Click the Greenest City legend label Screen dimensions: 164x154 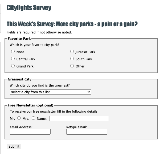pyautogui.click(x=19, y=79)
